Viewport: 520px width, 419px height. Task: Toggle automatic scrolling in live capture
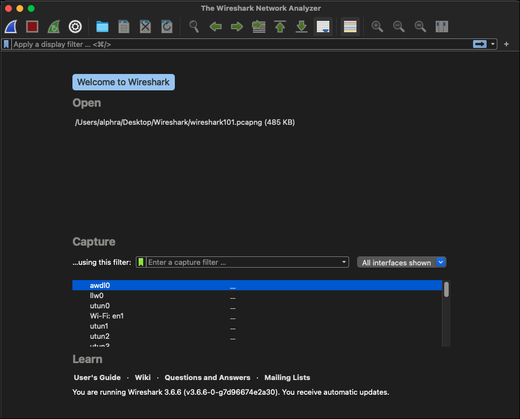tap(323, 27)
